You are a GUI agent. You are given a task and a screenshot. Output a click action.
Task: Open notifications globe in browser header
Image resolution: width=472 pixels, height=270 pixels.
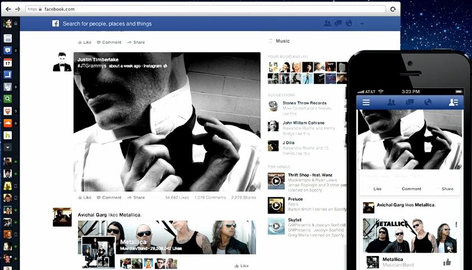point(349,24)
